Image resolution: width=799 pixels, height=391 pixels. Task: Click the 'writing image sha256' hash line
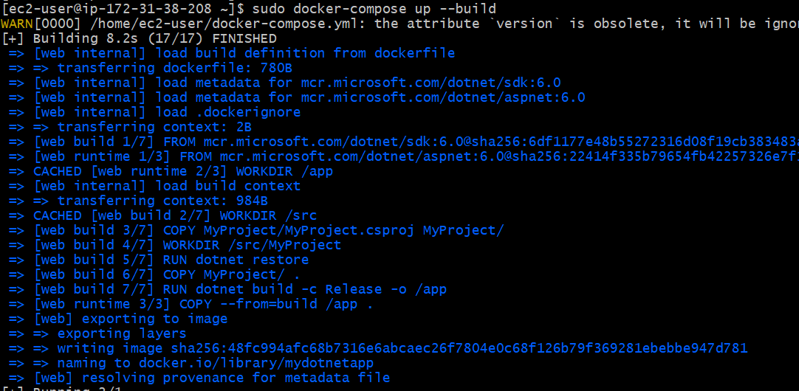(402, 348)
